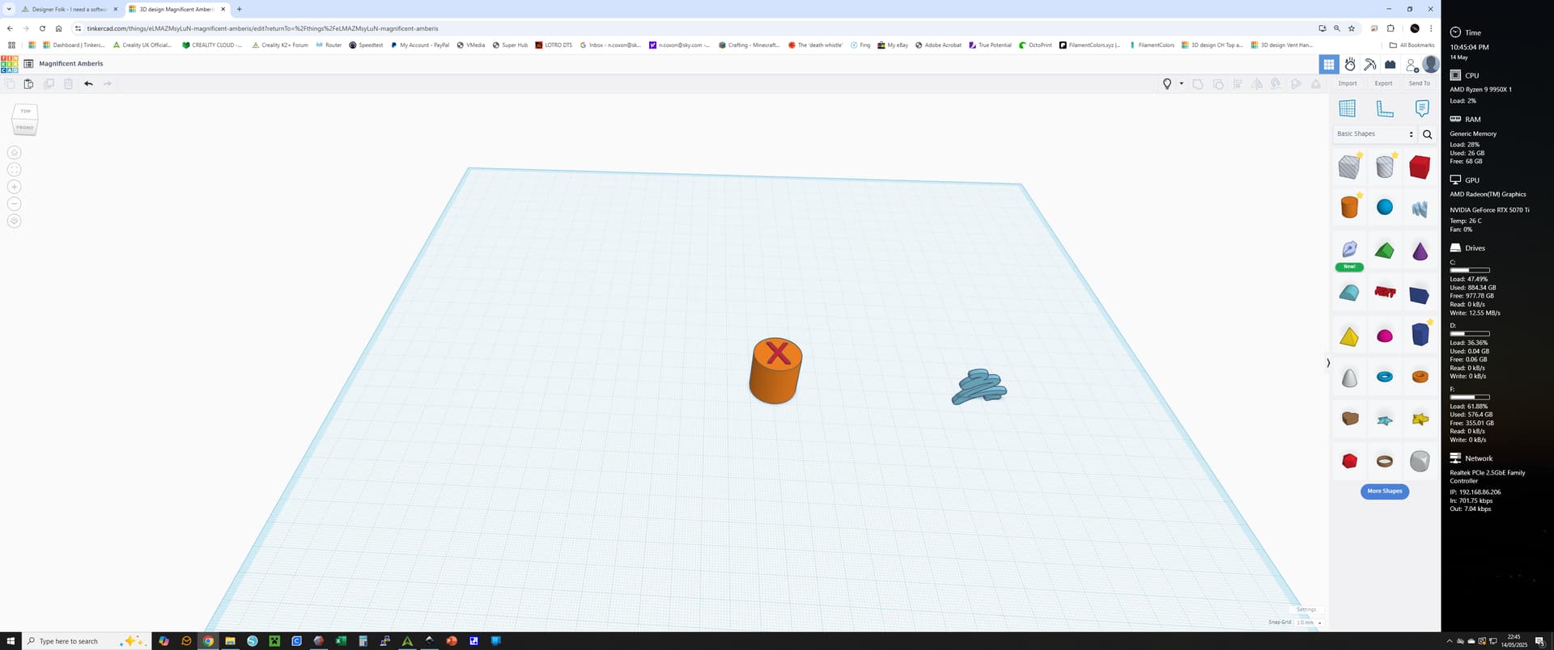Open the user profile avatar
Viewport: 1554px width, 650px height.
tap(1431, 64)
